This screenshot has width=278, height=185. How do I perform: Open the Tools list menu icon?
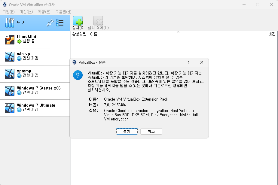click(x=60, y=23)
